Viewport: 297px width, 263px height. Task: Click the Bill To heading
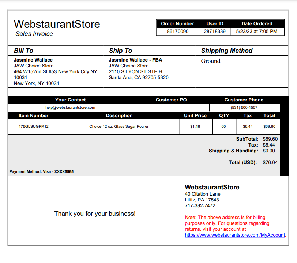(x=23, y=51)
